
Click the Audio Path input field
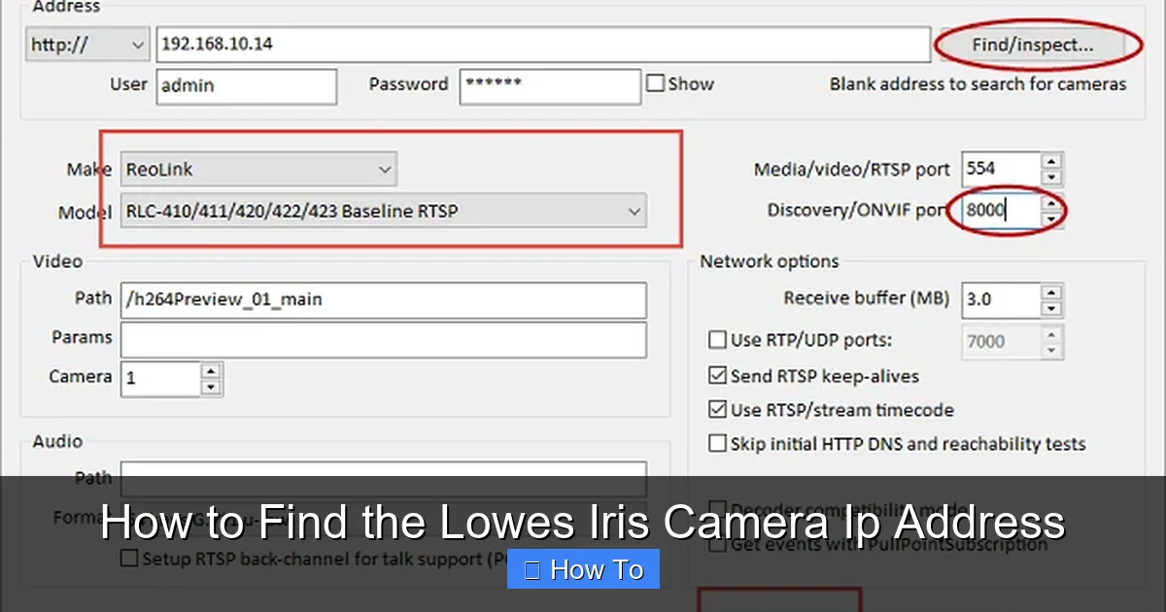tap(384, 478)
